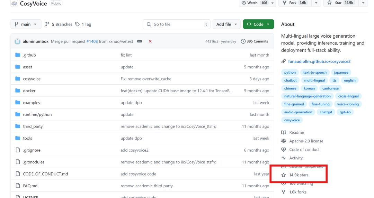Open the 'Fix: remove overwrite_cache' commit message
The width and height of the screenshot is (374, 198).
pos(146,79)
